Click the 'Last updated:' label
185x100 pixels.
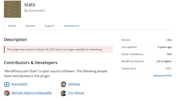[129, 47]
